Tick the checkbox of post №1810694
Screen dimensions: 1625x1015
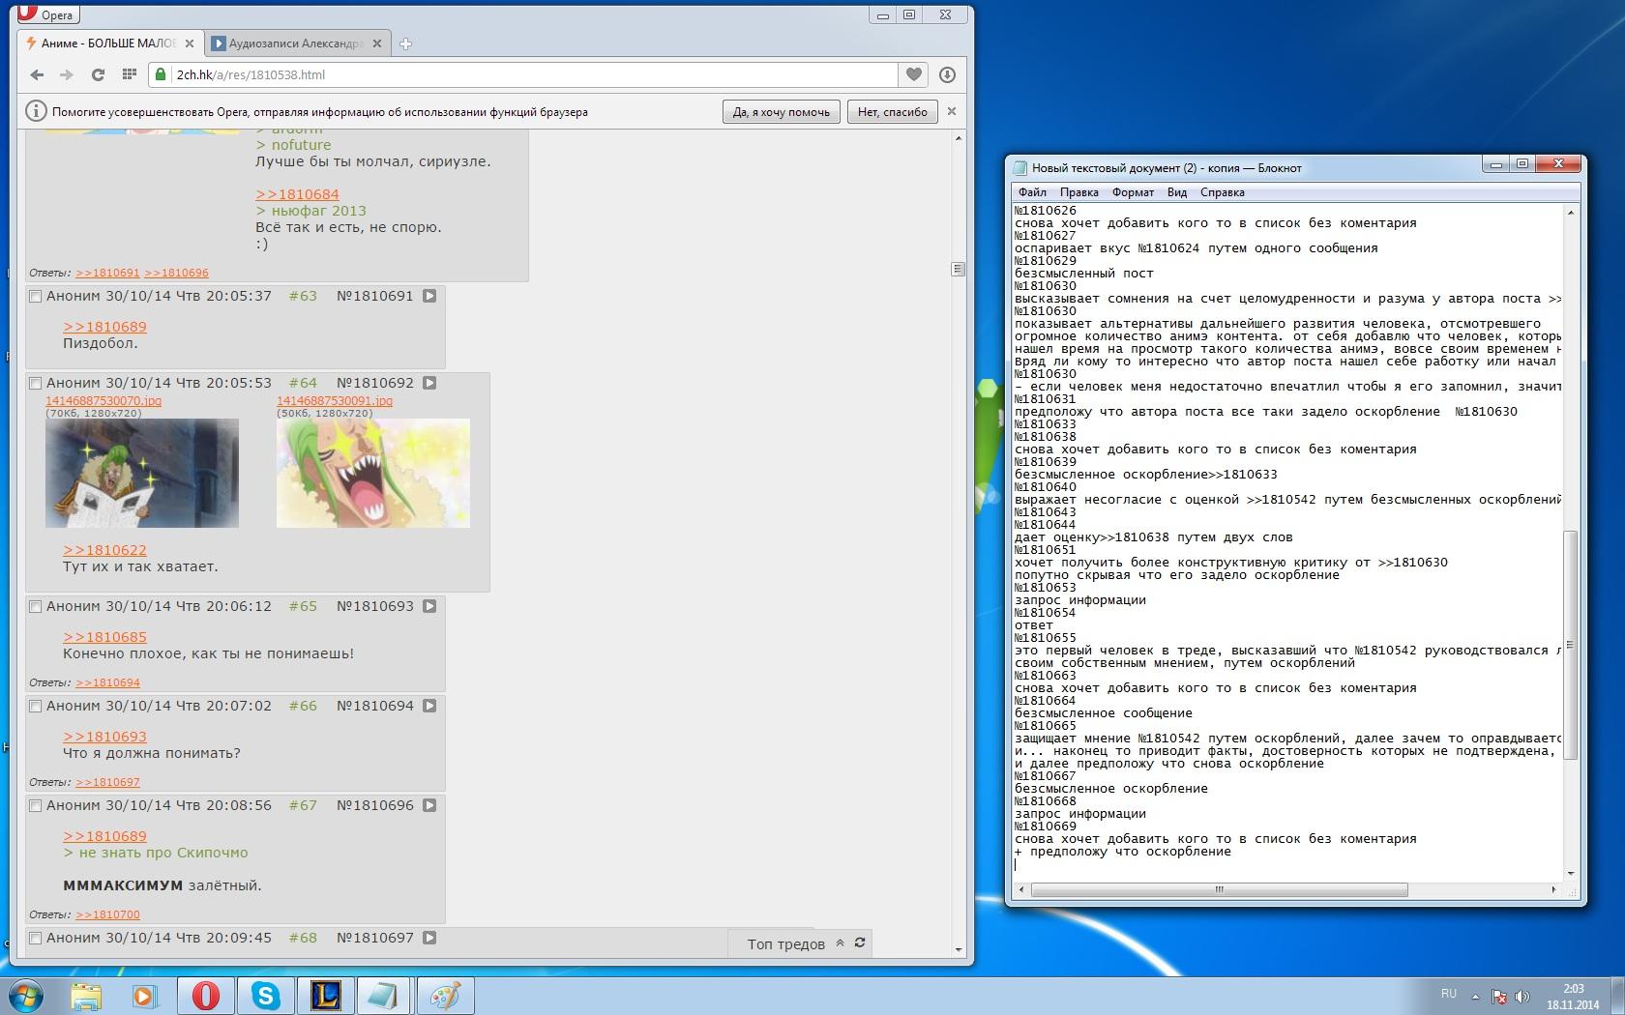36,707
